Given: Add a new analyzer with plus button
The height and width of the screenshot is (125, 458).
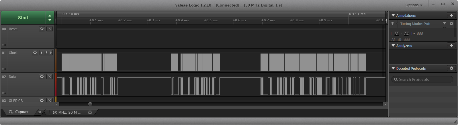Looking at the screenshot, I should pos(451,46).
